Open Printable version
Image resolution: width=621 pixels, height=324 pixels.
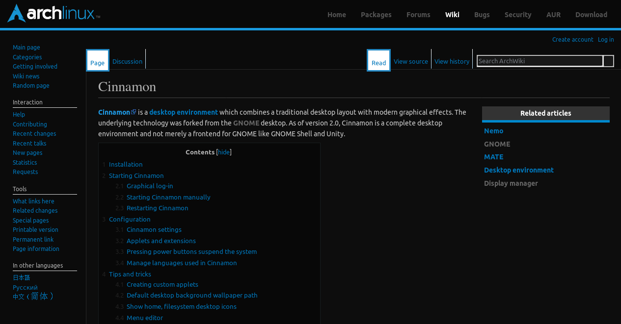click(35, 230)
